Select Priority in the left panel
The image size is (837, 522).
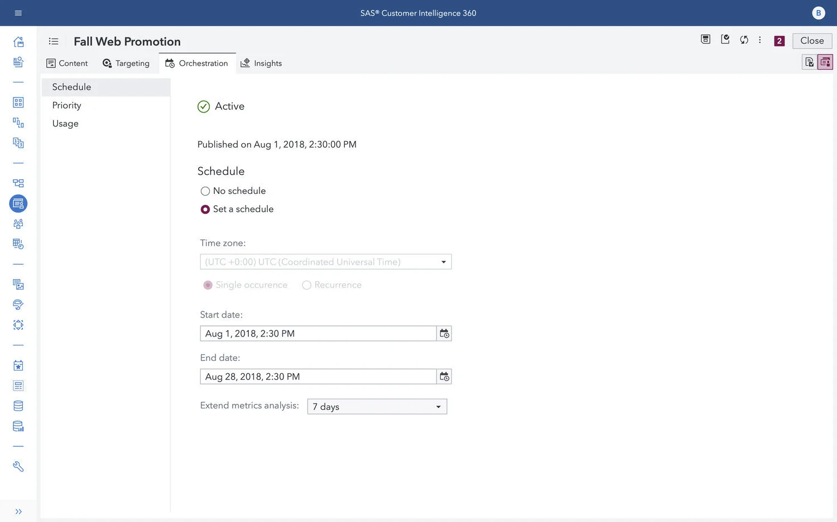coord(106,105)
